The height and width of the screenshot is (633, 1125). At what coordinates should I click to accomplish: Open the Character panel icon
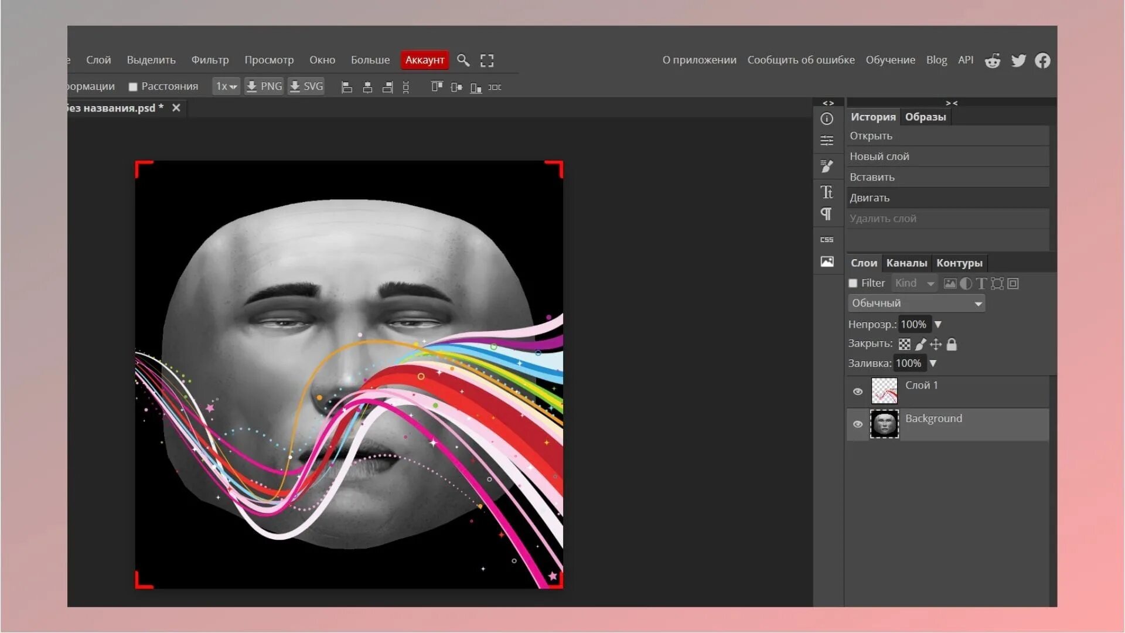tap(827, 192)
